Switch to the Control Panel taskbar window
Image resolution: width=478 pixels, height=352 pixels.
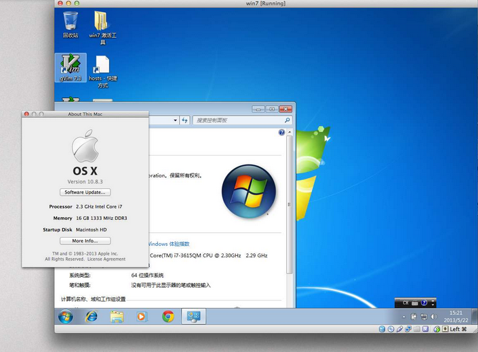193,316
